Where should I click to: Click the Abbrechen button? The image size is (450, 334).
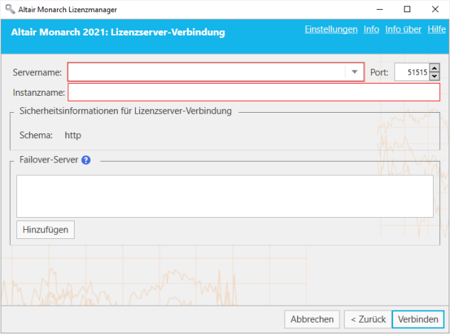point(312,319)
